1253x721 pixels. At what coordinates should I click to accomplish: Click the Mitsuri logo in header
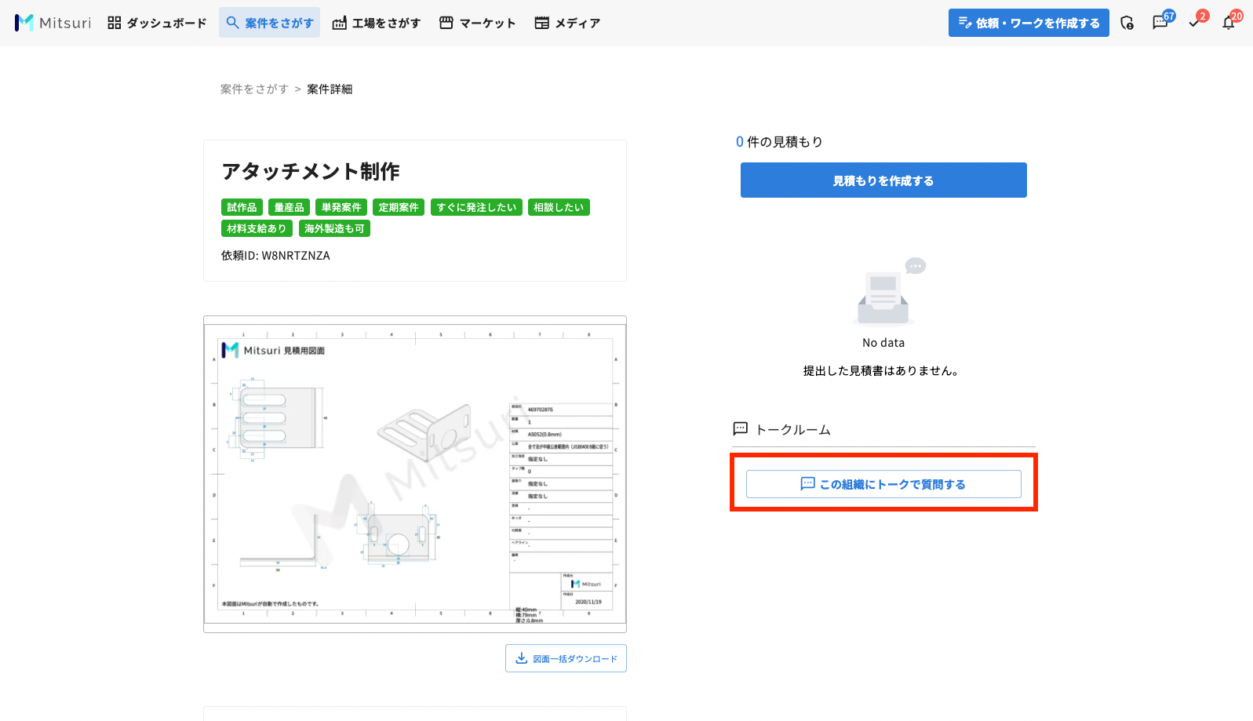[x=53, y=23]
